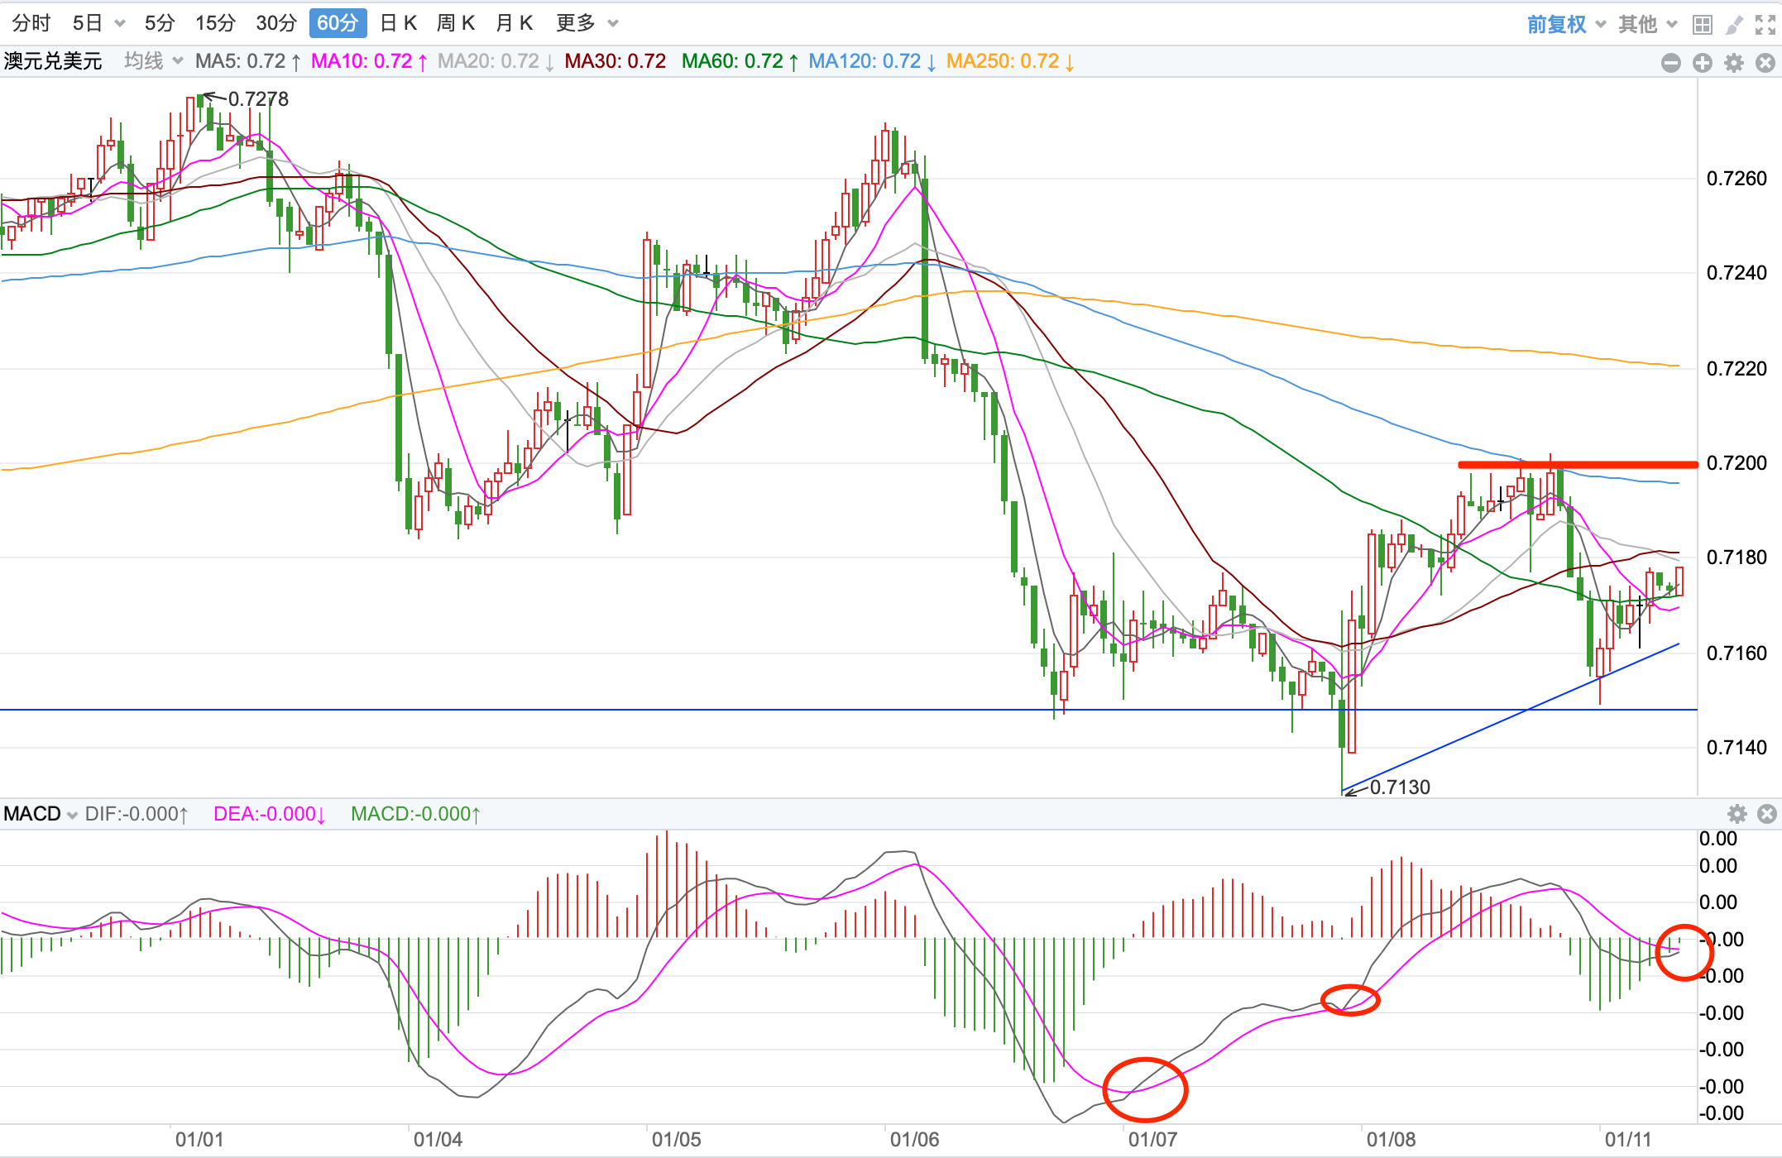The height and width of the screenshot is (1158, 1782).
Task: Click the 0.7220 price axis label
Action: (1736, 368)
